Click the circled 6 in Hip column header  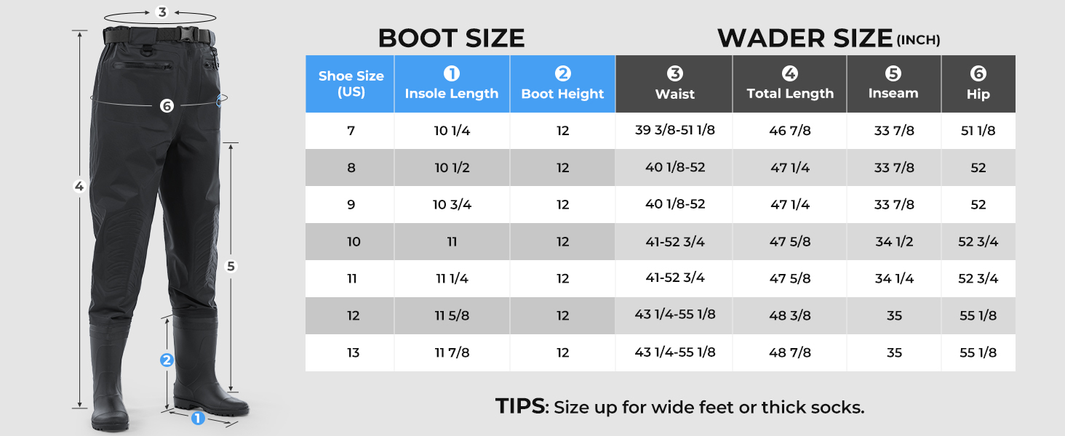tap(978, 74)
